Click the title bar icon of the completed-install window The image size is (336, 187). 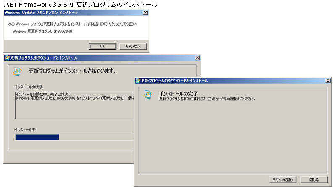click(x=138, y=81)
